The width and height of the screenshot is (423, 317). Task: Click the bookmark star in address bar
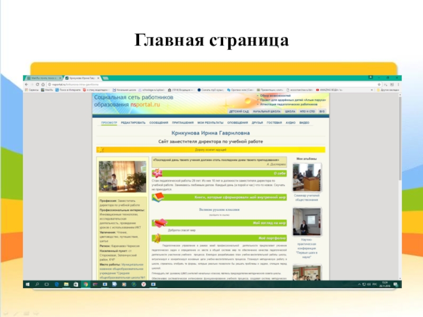pyautogui.click(x=379, y=85)
